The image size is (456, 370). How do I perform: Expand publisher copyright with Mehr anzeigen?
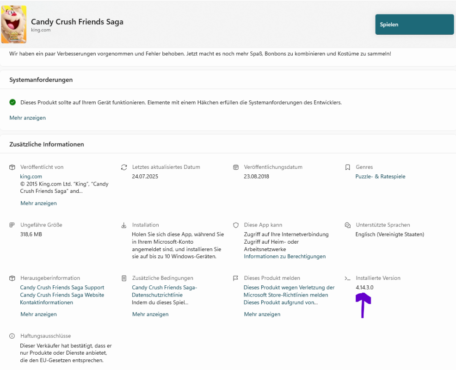tap(38, 203)
